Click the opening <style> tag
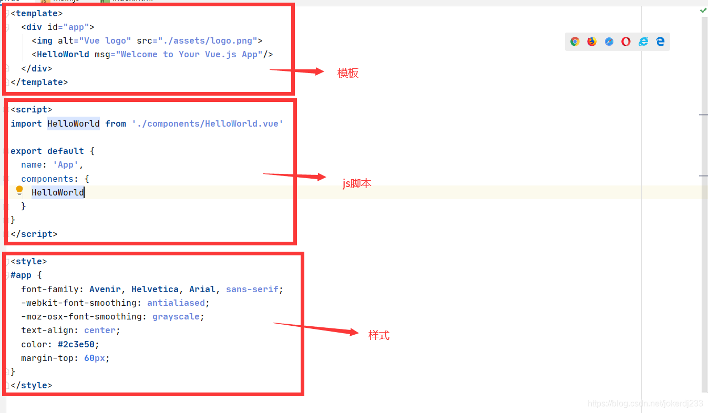Image resolution: width=708 pixels, height=413 pixels. click(29, 261)
